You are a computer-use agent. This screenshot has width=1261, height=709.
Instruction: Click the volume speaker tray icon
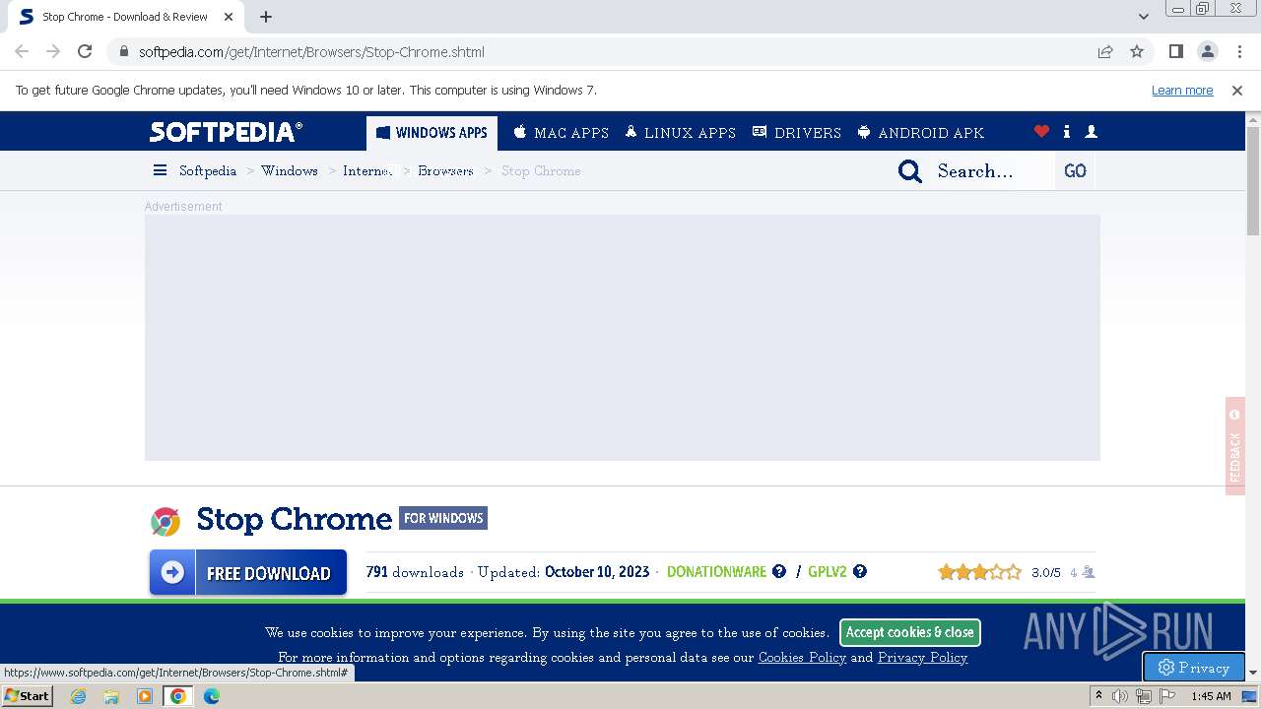pos(1120,696)
